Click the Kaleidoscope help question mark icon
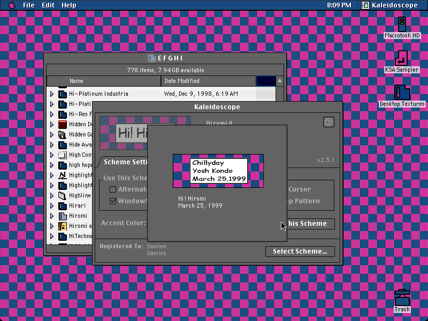The image size is (428, 321). click(x=328, y=122)
